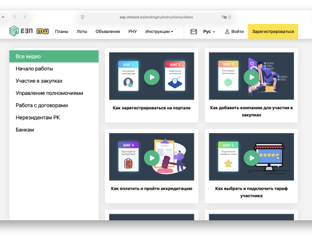This screenshot has height=240, width=312.
Task: Open the Рус language dropdown
Action: pyautogui.click(x=209, y=31)
